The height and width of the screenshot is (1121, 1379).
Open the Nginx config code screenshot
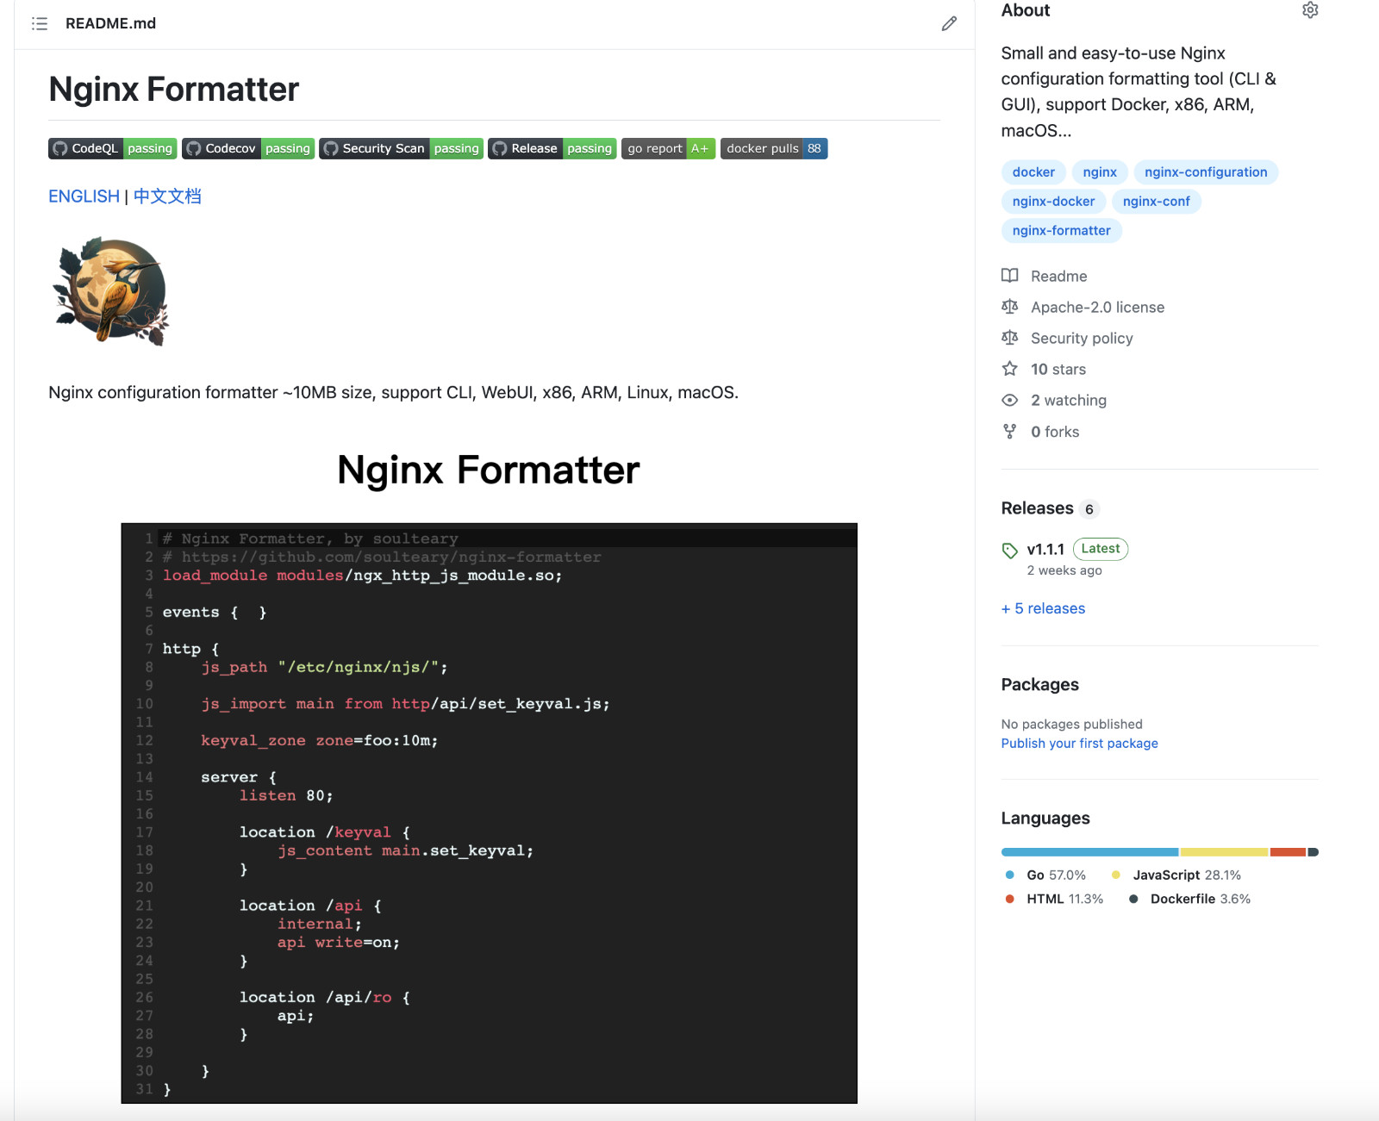tap(489, 813)
